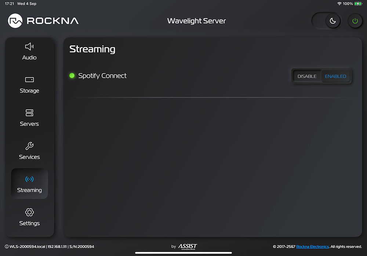Select DISABLE for Spotify Connect
This screenshot has width=367, height=256.
pyautogui.click(x=307, y=76)
